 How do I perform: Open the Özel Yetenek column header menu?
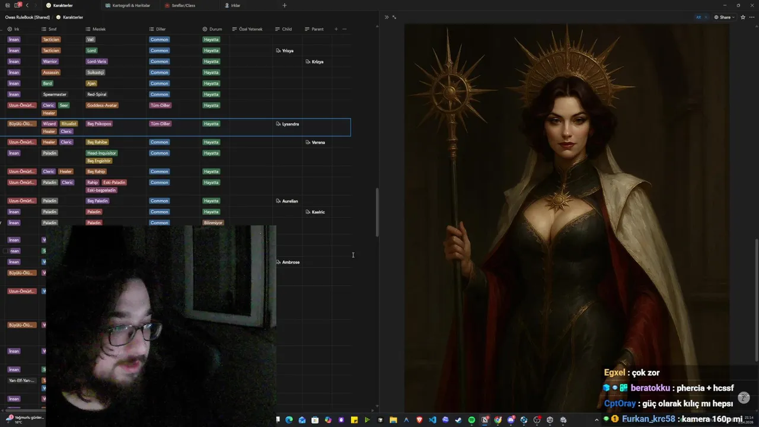point(251,29)
